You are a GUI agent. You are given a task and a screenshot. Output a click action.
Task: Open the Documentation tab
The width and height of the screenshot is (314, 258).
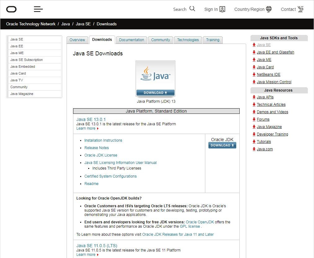(x=132, y=40)
